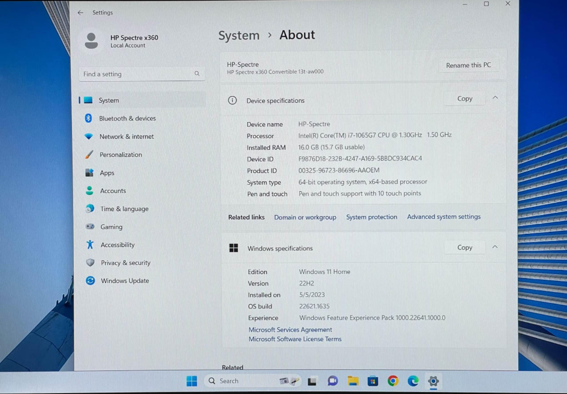Click the Windows Update sync icon

90,281
